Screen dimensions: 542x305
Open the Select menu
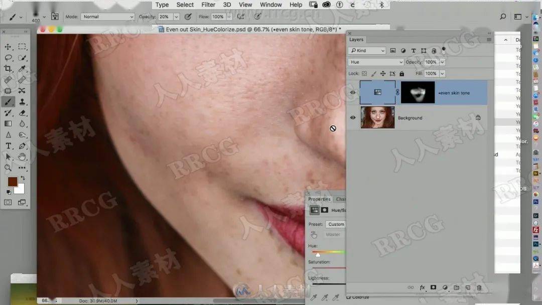pyautogui.click(x=185, y=5)
